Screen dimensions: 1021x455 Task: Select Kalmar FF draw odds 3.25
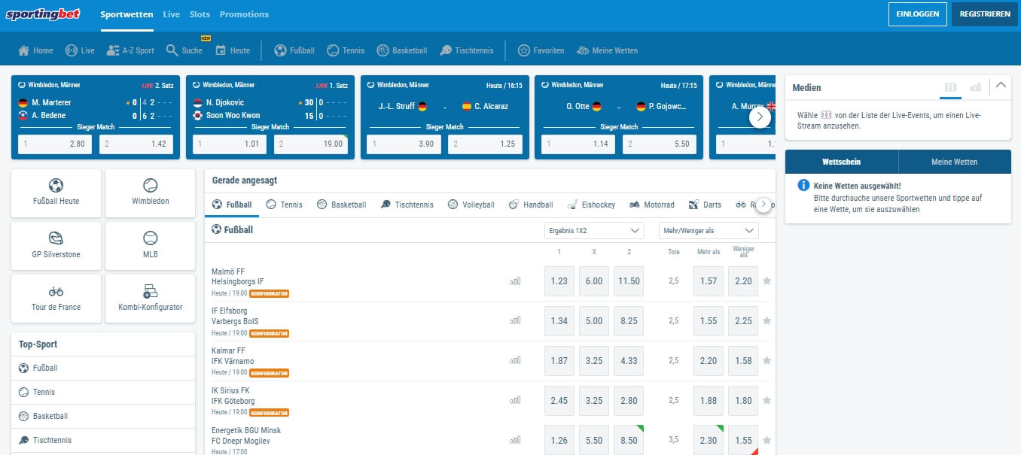coord(594,361)
